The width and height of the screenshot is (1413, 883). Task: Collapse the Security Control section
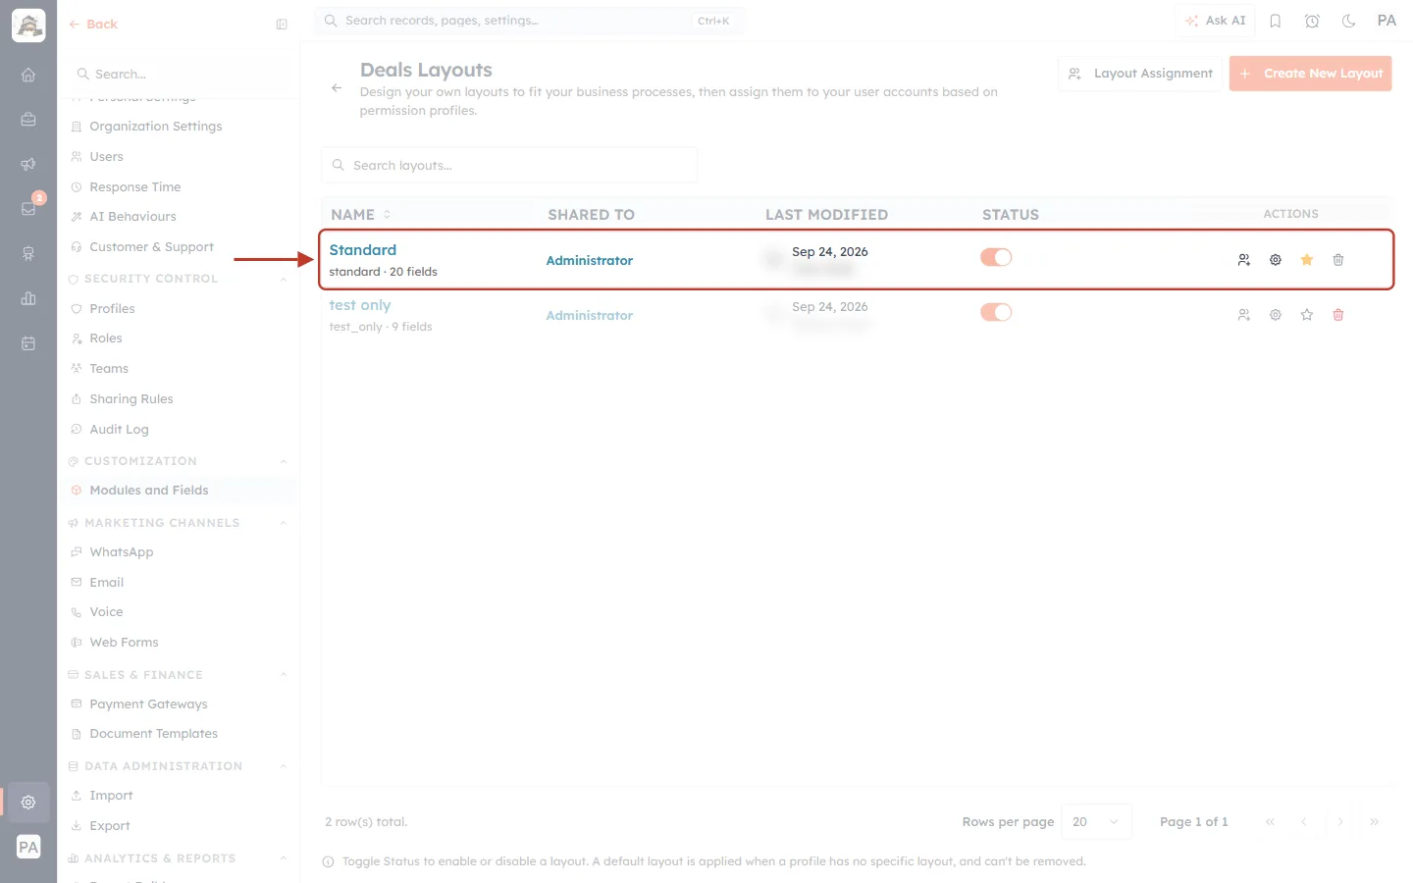click(x=284, y=280)
